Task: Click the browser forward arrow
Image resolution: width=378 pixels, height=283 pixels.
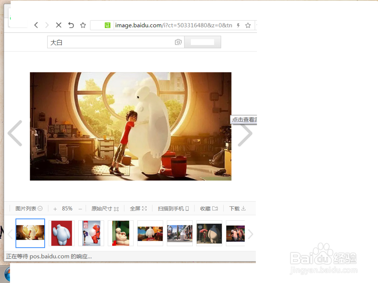Action: point(47,25)
